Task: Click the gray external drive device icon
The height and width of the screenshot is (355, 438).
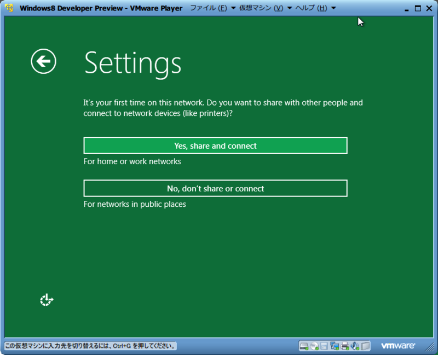Action: [x=365, y=346]
